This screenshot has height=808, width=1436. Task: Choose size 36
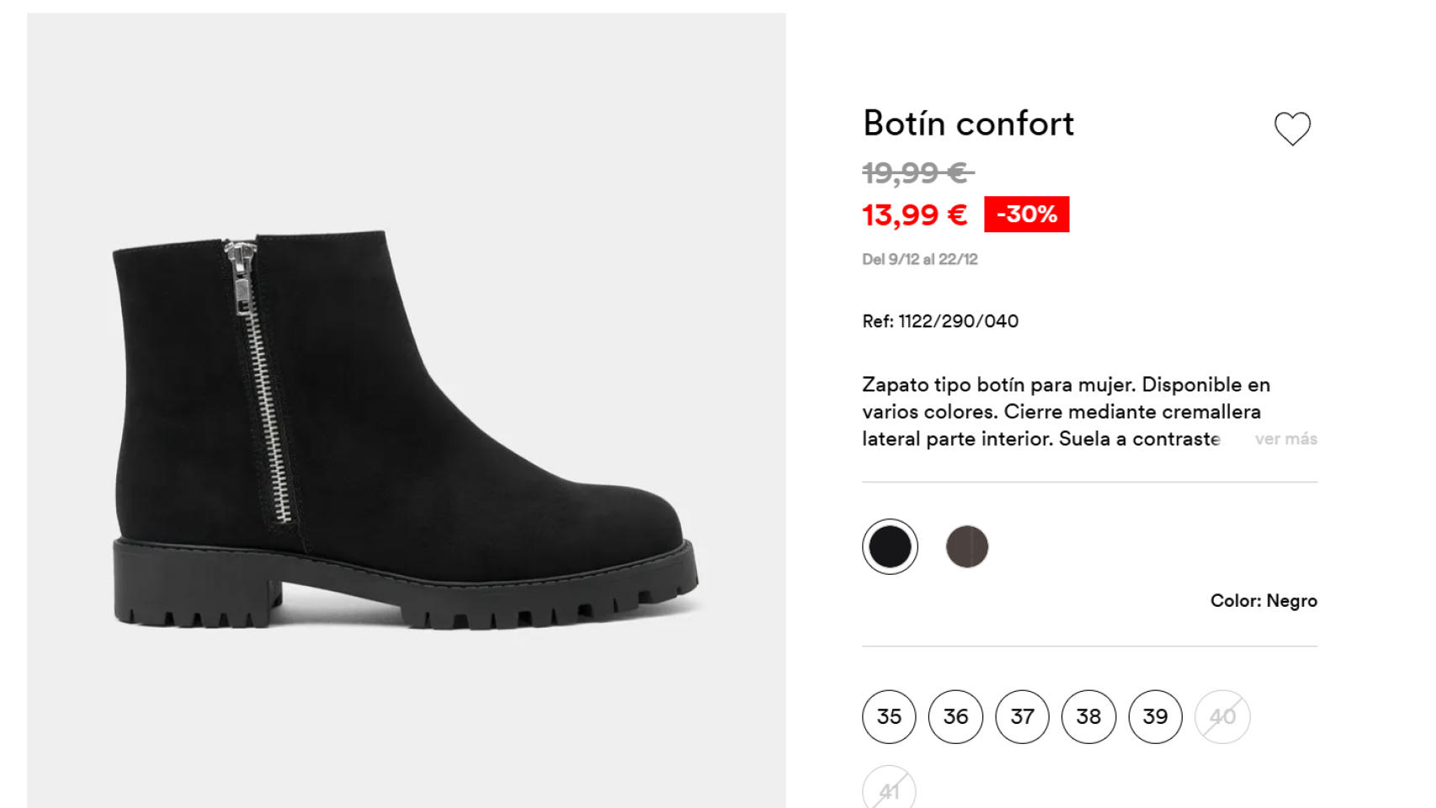coord(955,716)
